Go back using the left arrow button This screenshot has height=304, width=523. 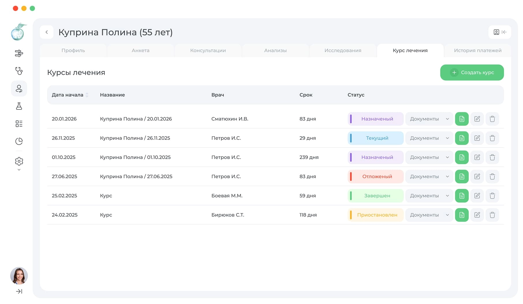click(x=47, y=32)
